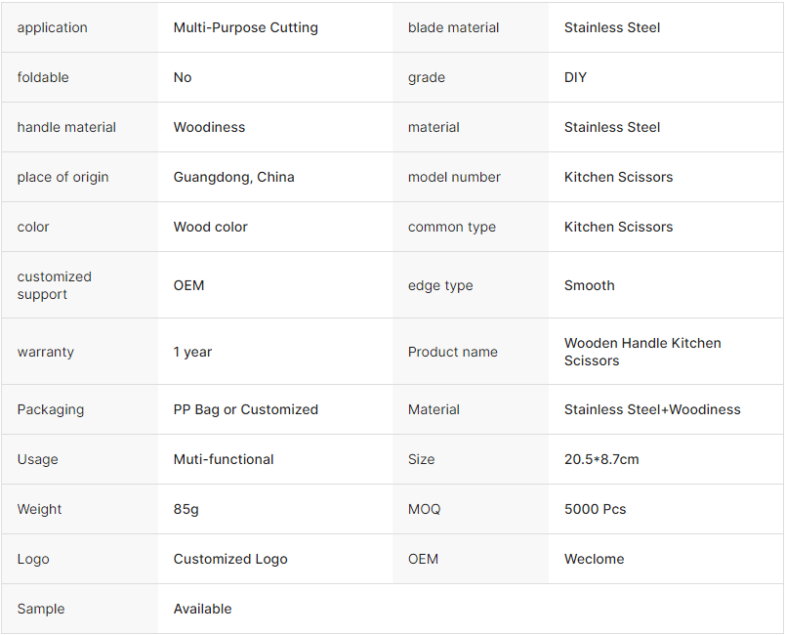Select the 'common type' label
Viewport: 785px width, 635px height.
click(451, 227)
